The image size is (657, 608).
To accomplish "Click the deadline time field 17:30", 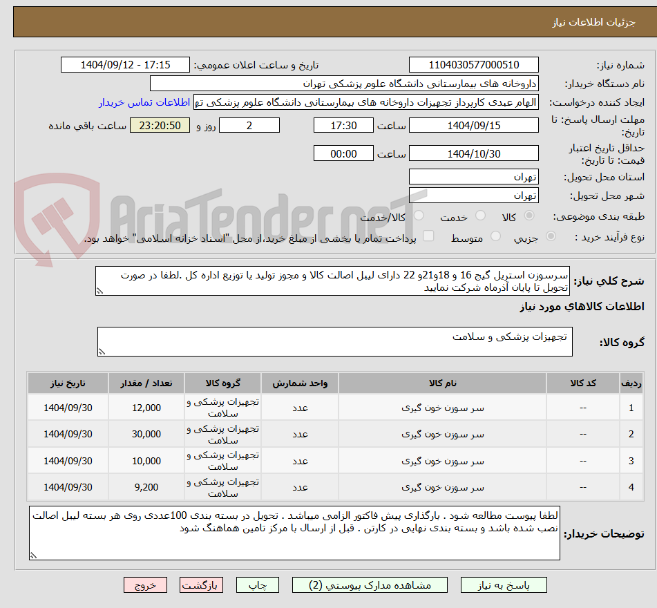I will click(x=343, y=125).
